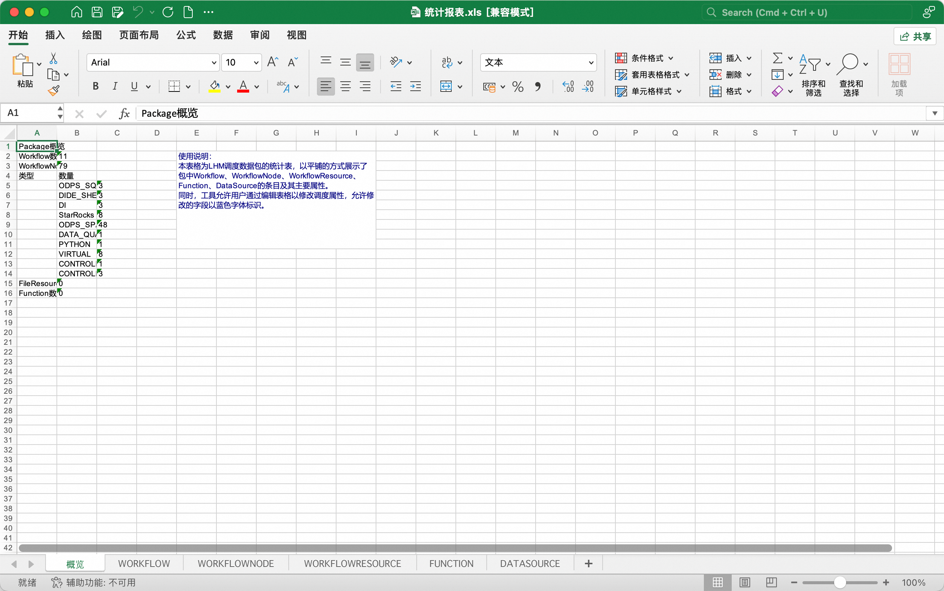Increase font size with large A icon
This screenshot has height=591, width=944.
pos(273,62)
